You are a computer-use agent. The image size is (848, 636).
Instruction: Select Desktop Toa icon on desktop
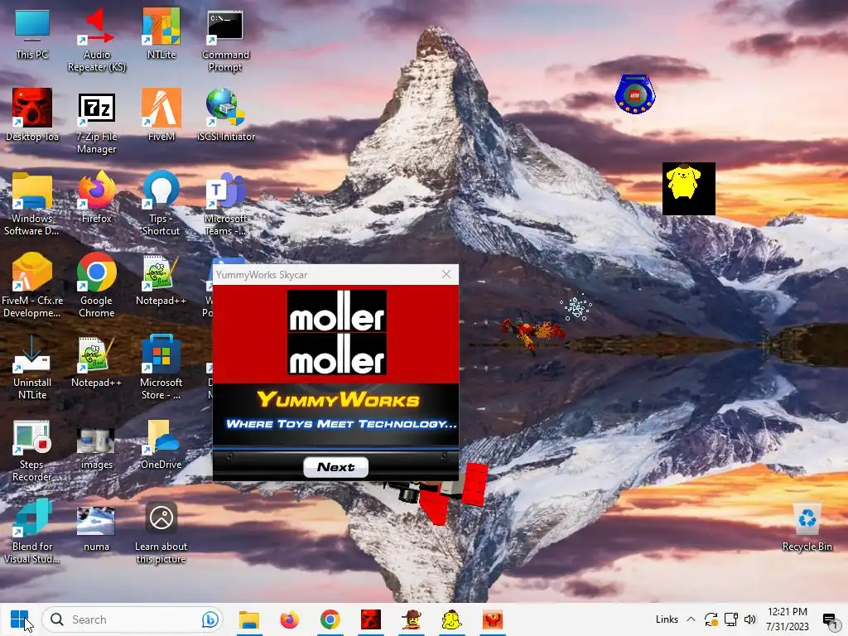32,116
